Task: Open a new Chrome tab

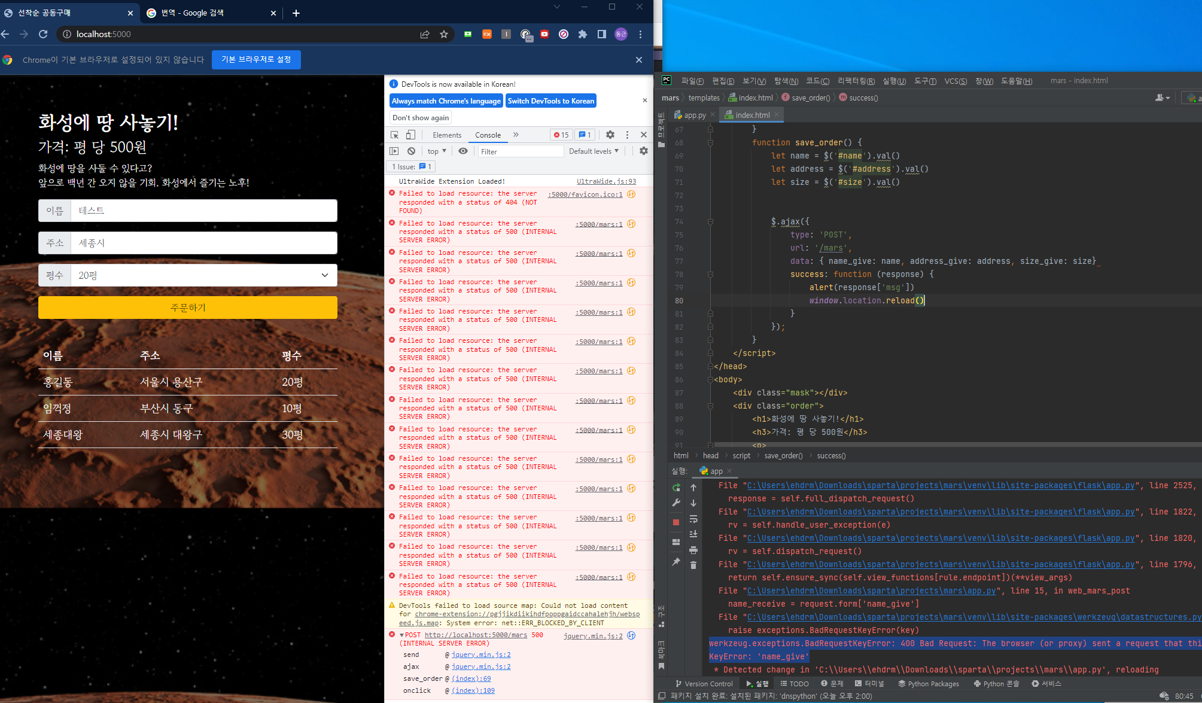Action: point(296,13)
